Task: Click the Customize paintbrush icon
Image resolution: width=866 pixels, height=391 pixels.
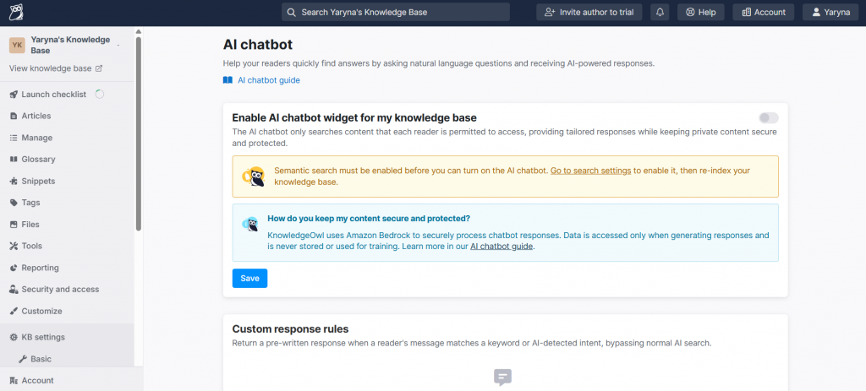Action: tap(14, 311)
